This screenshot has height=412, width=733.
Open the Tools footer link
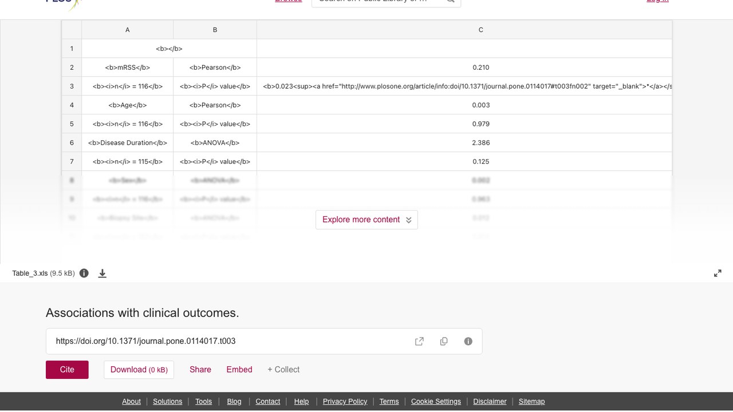(203, 401)
